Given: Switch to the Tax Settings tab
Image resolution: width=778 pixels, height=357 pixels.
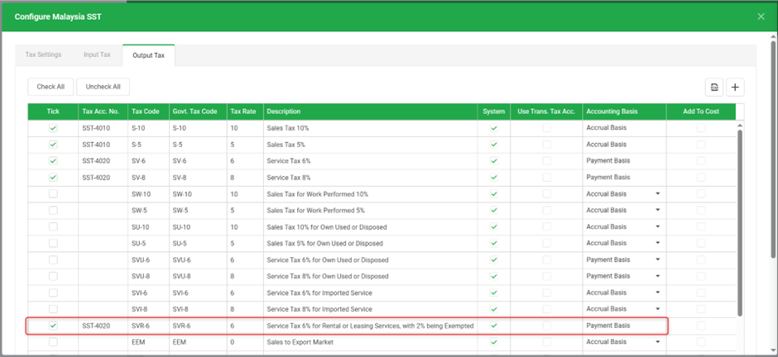Looking at the screenshot, I should pyautogui.click(x=43, y=55).
